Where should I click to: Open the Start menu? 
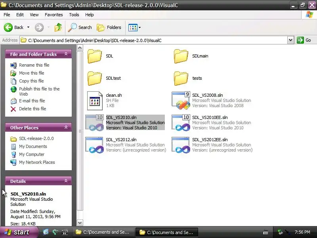[19, 232]
